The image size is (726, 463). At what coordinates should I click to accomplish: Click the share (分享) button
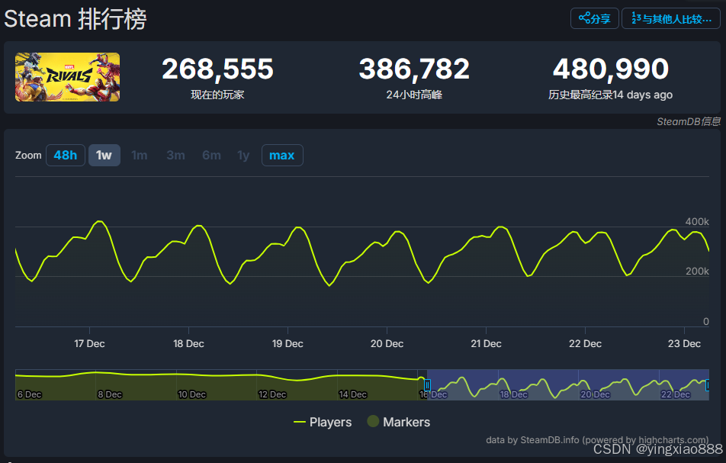click(x=595, y=18)
